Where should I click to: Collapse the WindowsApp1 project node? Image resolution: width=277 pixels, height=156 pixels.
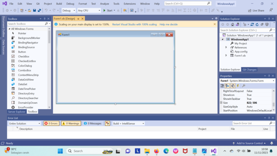[x=223, y=39]
